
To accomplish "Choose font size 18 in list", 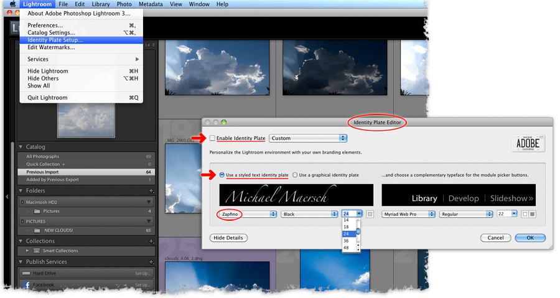I will pos(349,227).
